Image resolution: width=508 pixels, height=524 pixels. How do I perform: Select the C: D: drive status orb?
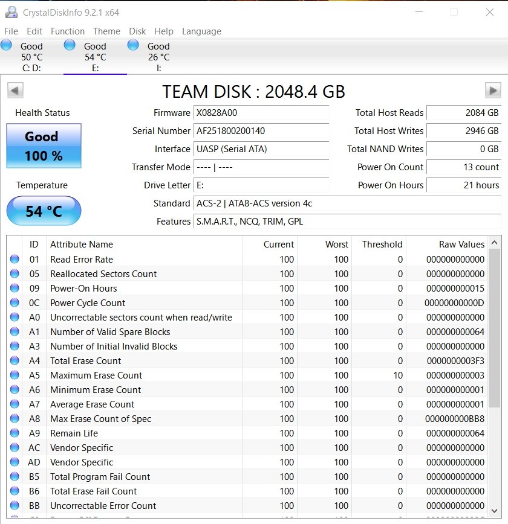[7, 45]
